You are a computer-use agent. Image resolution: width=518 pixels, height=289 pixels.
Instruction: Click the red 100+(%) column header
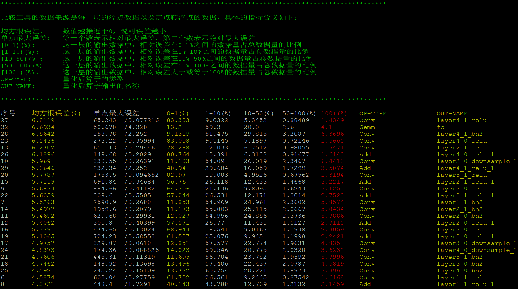point(334,113)
